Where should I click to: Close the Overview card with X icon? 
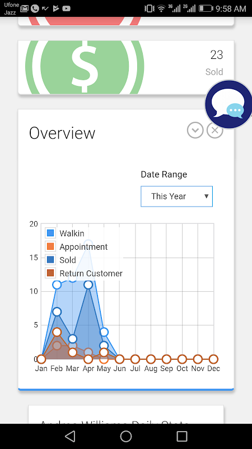pyautogui.click(x=215, y=130)
